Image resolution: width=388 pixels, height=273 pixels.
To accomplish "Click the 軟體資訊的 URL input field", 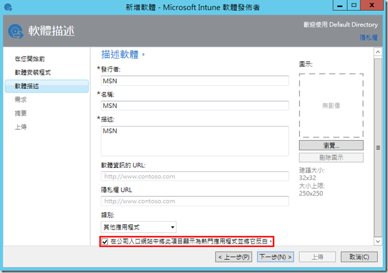I will tap(195, 177).
